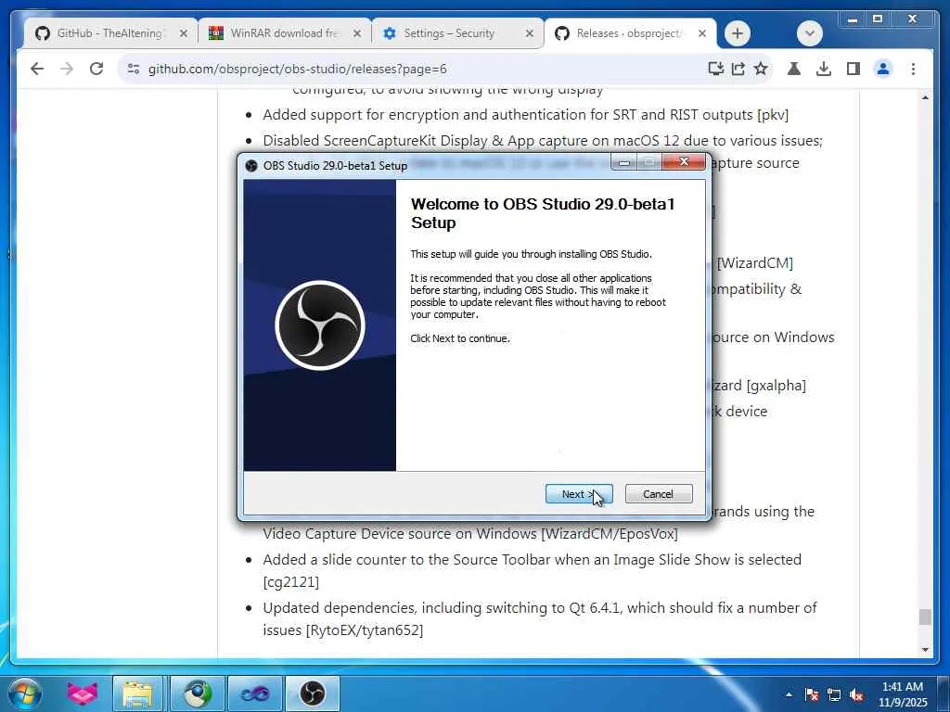The width and height of the screenshot is (950, 712).
Task: Open the browser icon in taskbar
Action: tap(198, 693)
